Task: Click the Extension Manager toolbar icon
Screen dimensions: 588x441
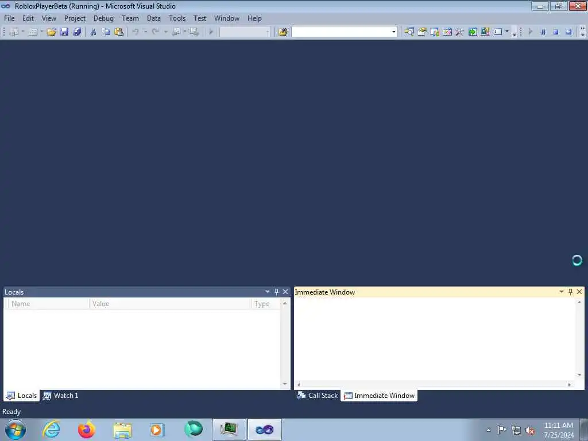Action: click(x=485, y=32)
